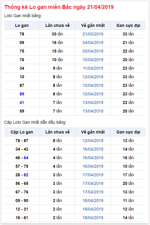Screen dimensions: 150x225
Task: Select the 10/04/2019 date link
Action: [x=93, y=60]
